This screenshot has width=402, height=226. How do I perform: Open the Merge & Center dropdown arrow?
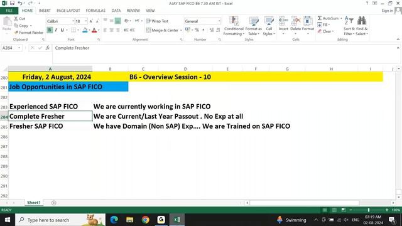[181, 30]
